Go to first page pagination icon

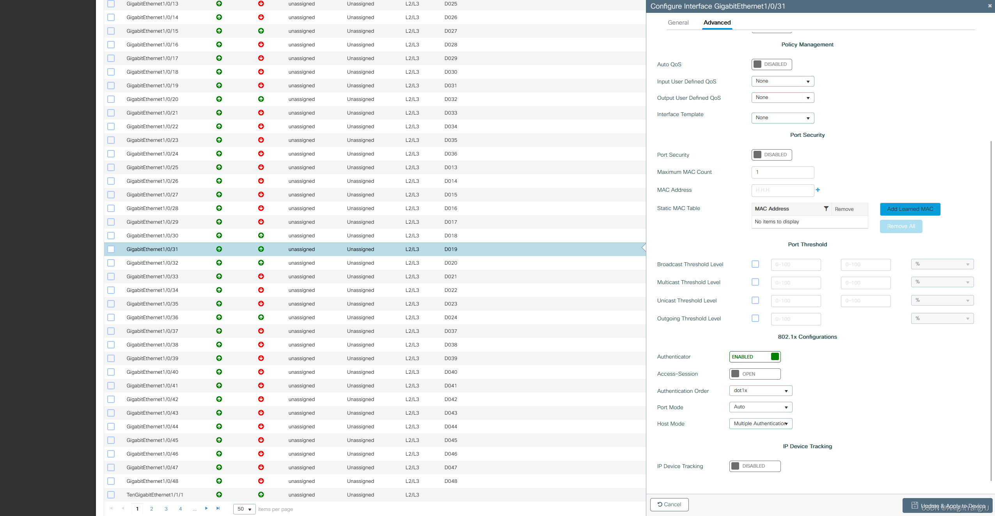point(111,508)
